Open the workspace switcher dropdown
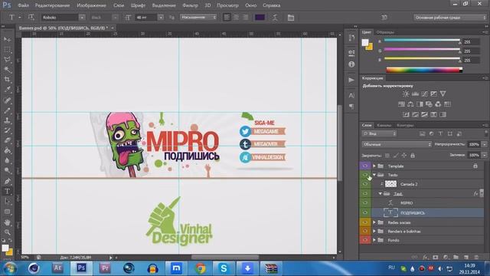This screenshot has height=276, width=490. tap(450, 18)
